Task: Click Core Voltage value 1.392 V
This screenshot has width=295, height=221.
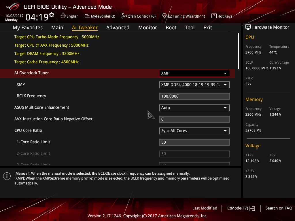Action: [275, 68]
